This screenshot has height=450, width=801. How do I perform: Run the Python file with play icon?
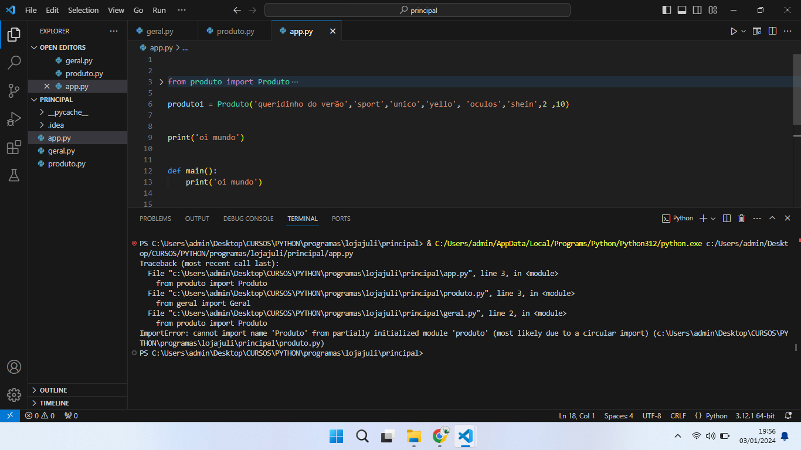tap(733, 31)
